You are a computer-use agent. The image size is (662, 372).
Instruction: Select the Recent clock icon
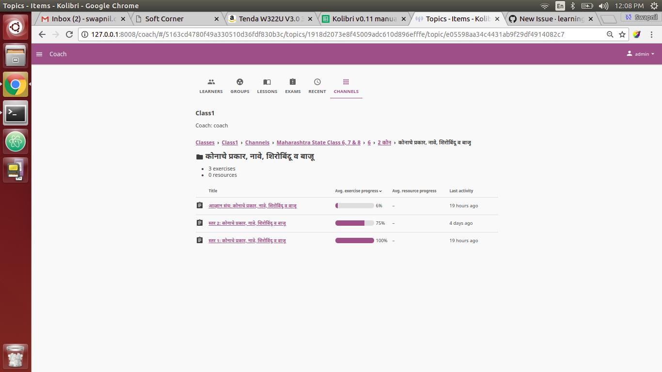(317, 82)
